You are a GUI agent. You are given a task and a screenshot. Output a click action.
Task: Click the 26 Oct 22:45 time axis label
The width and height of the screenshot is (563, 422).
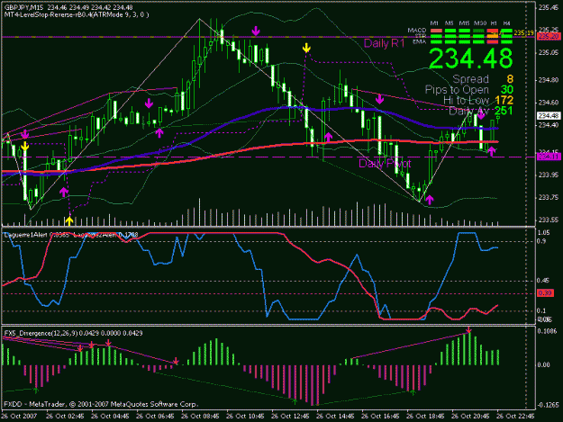click(515, 417)
